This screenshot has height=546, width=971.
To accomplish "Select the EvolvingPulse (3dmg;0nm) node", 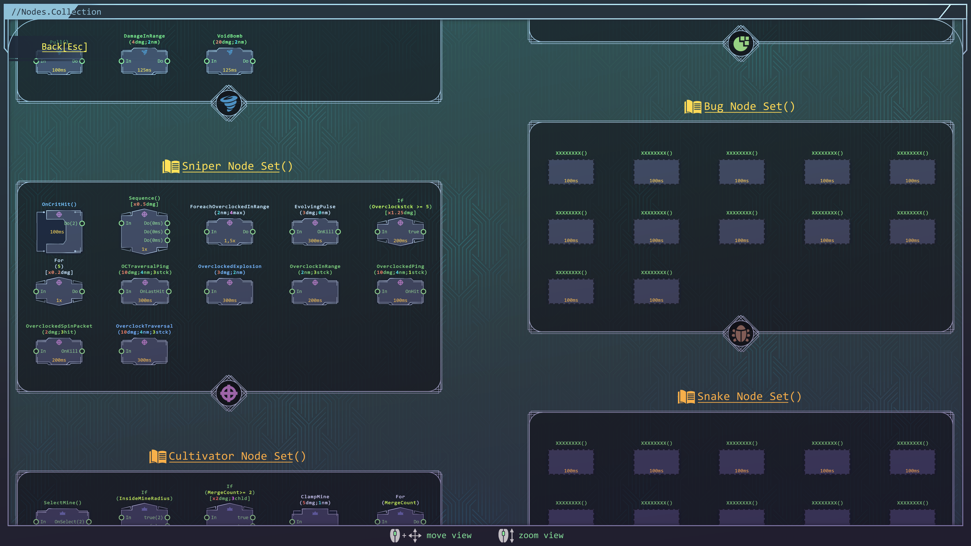I will pyautogui.click(x=315, y=232).
